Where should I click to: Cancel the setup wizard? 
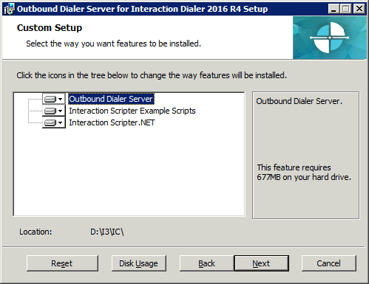pos(329,263)
